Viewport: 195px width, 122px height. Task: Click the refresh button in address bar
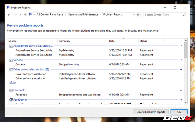[x=139, y=15]
